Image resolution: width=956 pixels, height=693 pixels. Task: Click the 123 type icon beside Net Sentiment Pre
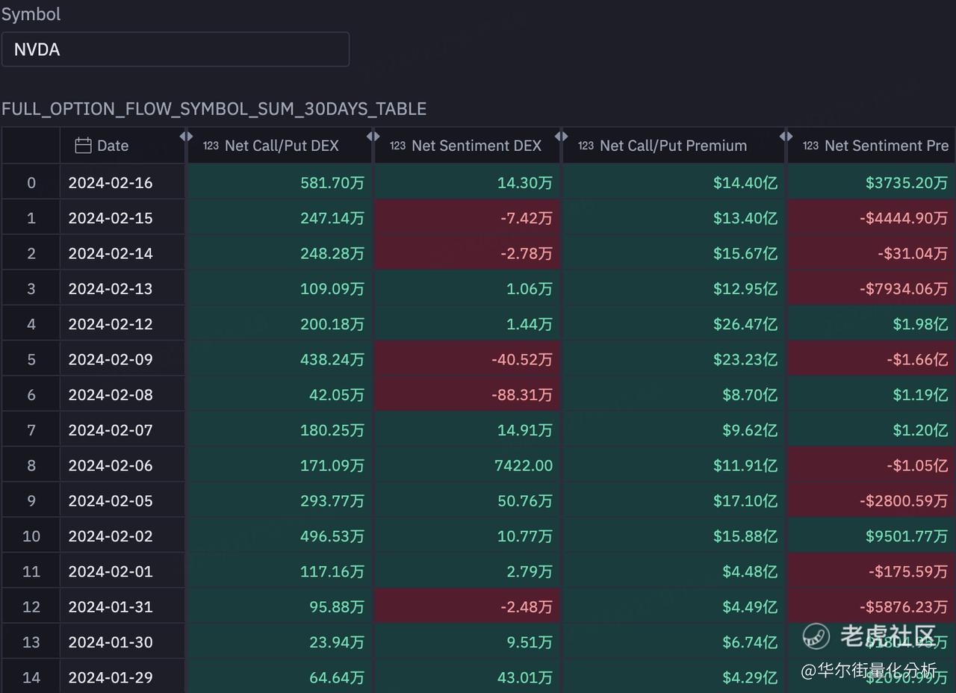tap(810, 146)
